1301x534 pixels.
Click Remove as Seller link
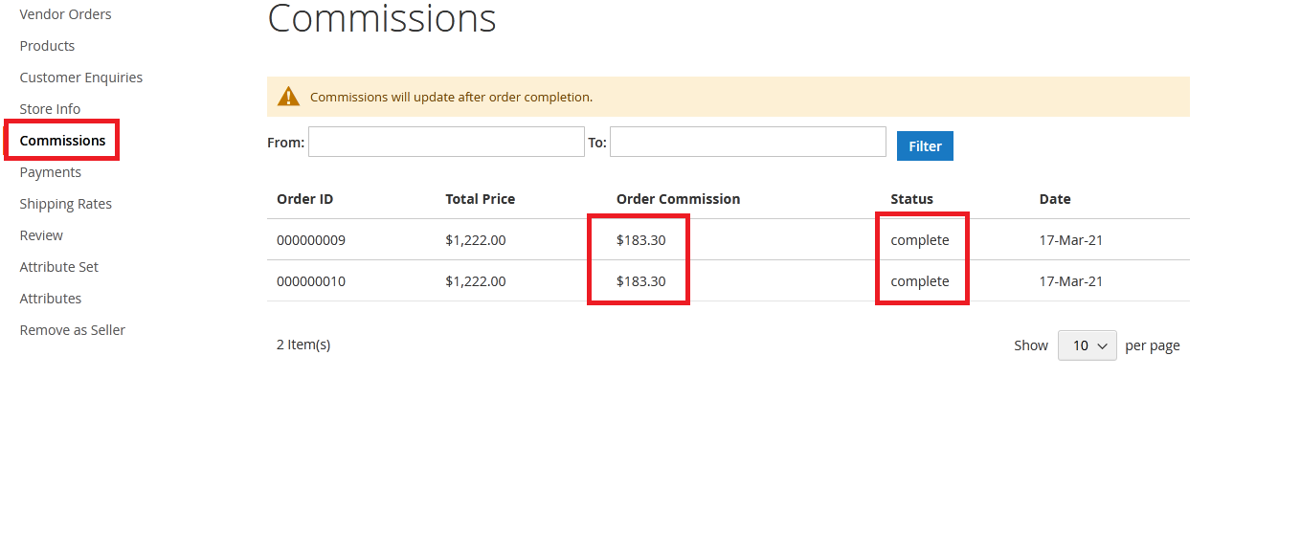(x=72, y=330)
